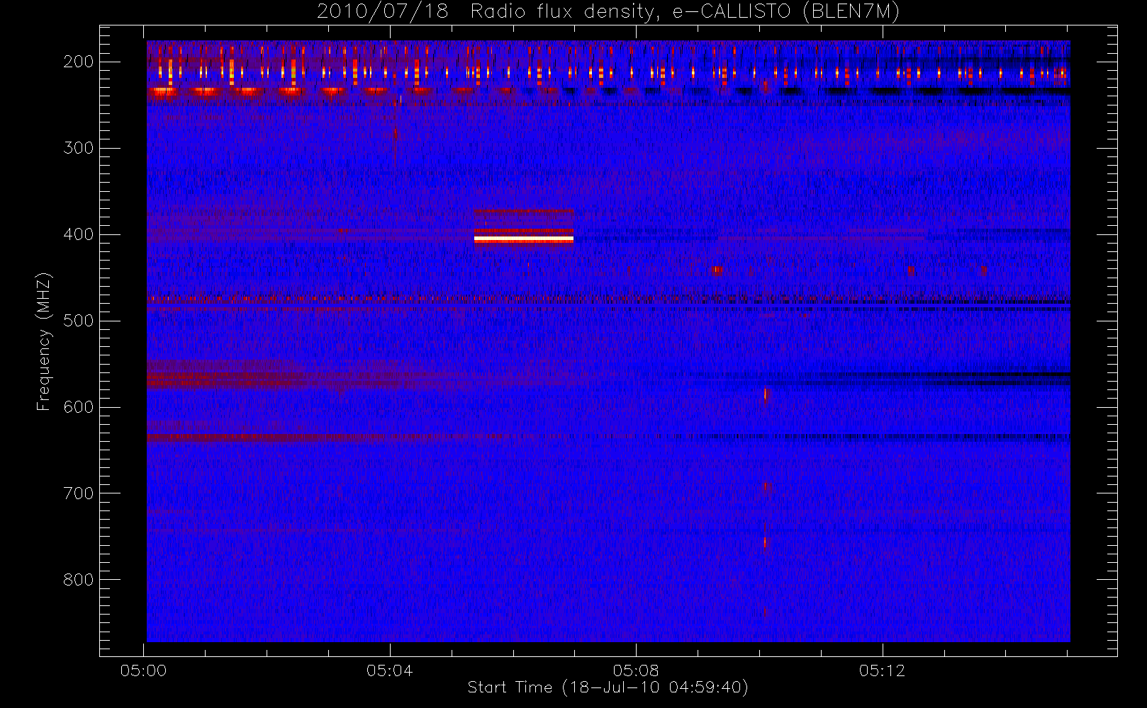Click the red emission band near 570 MHz
Viewport: 1147px width, 708px height.
[298, 381]
